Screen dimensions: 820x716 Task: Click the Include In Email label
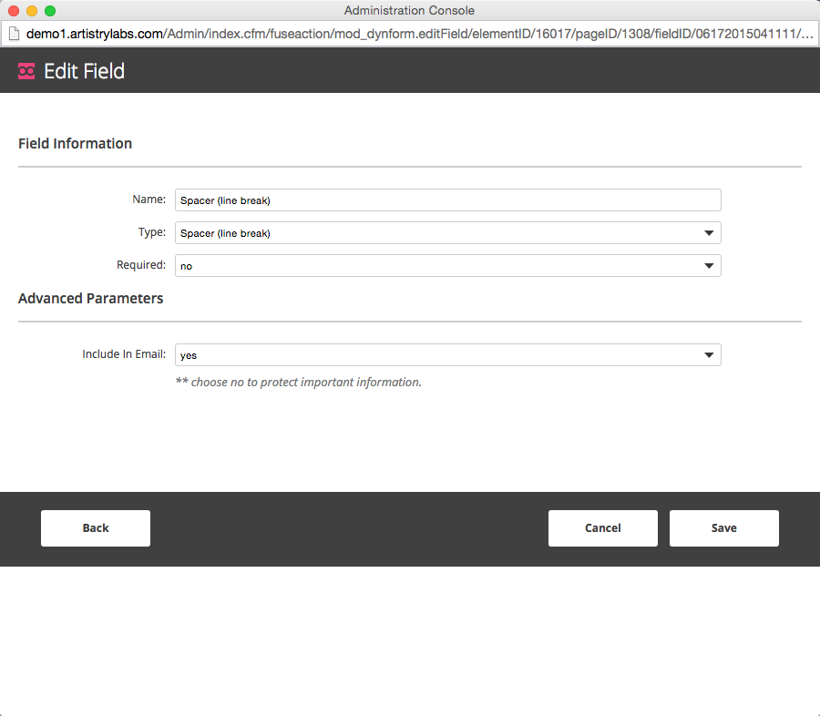[124, 354]
